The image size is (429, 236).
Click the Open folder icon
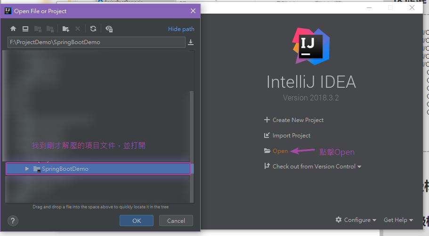point(267,151)
